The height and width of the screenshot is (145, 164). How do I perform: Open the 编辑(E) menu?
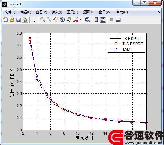(26, 12)
